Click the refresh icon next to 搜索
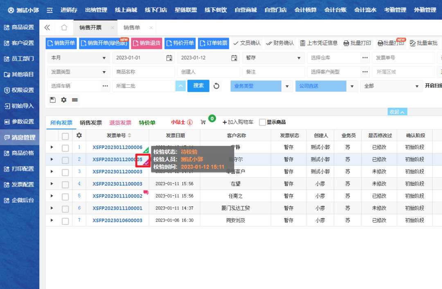 [x=216, y=86]
